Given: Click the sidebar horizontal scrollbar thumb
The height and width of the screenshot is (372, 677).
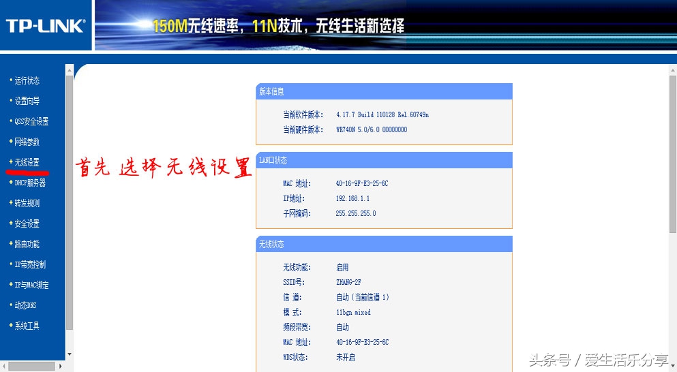Looking at the screenshot, I should (x=31, y=366).
